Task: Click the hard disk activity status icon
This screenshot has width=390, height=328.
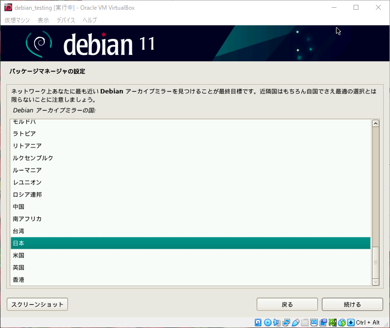Action: [x=258, y=323]
